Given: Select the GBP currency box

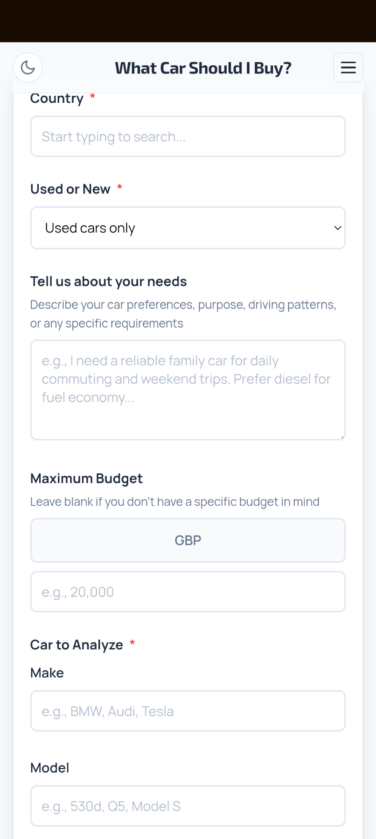Looking at the screenshot, I should (x=188, y=540).
